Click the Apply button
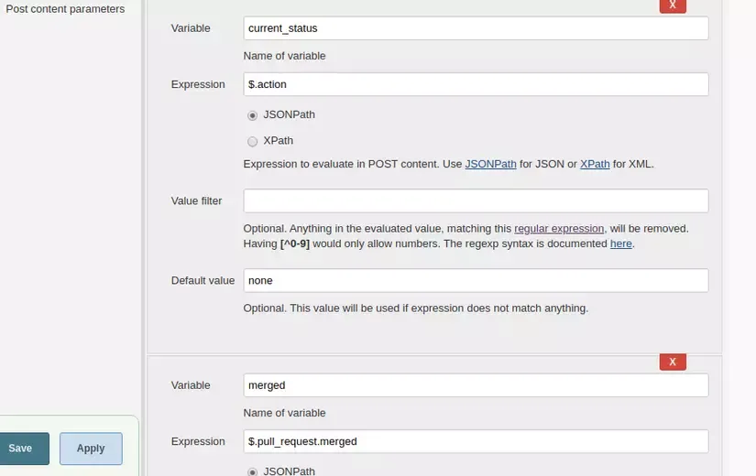 point(91,449)
